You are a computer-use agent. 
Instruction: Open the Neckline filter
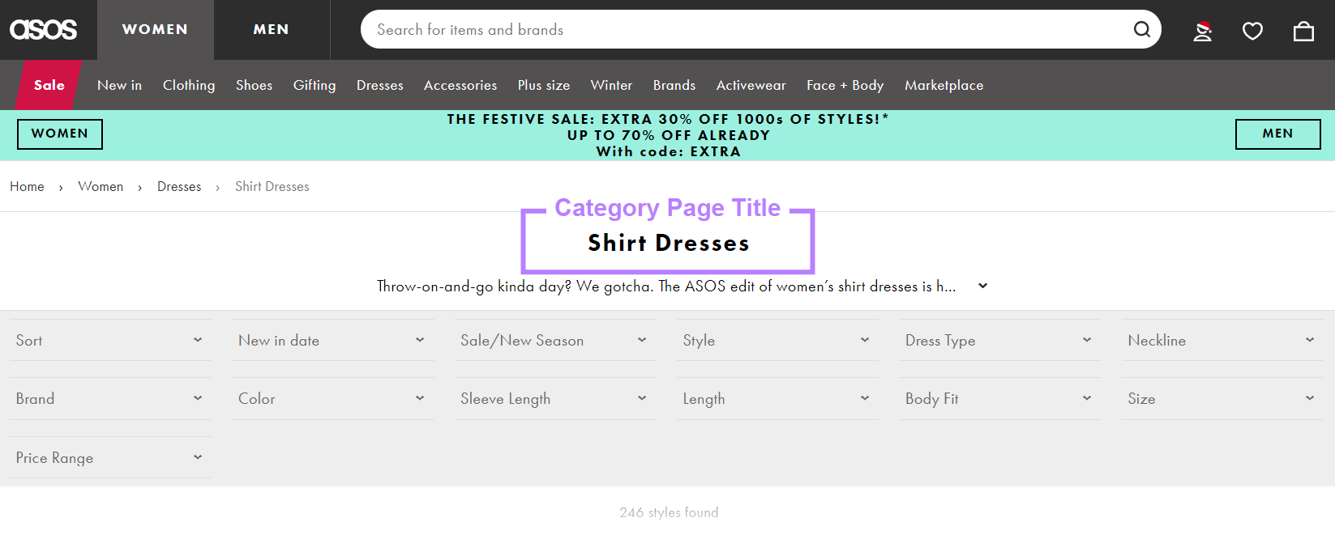[1222, 340]
